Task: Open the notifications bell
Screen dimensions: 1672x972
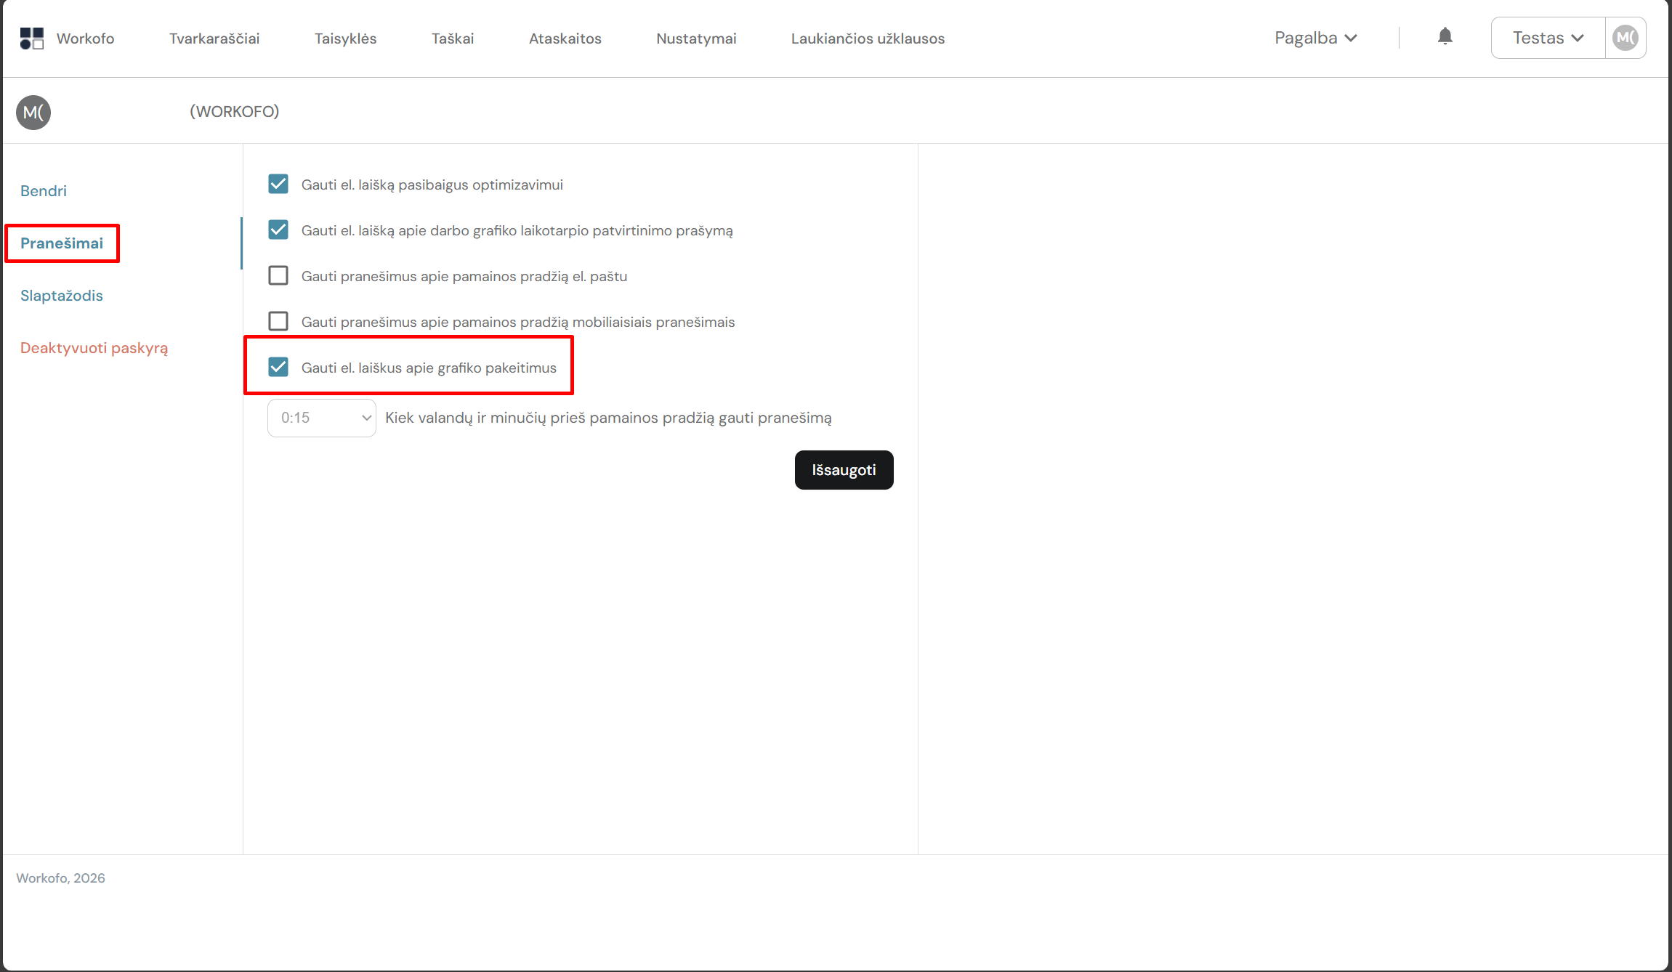Action: tap(1445, 37)
